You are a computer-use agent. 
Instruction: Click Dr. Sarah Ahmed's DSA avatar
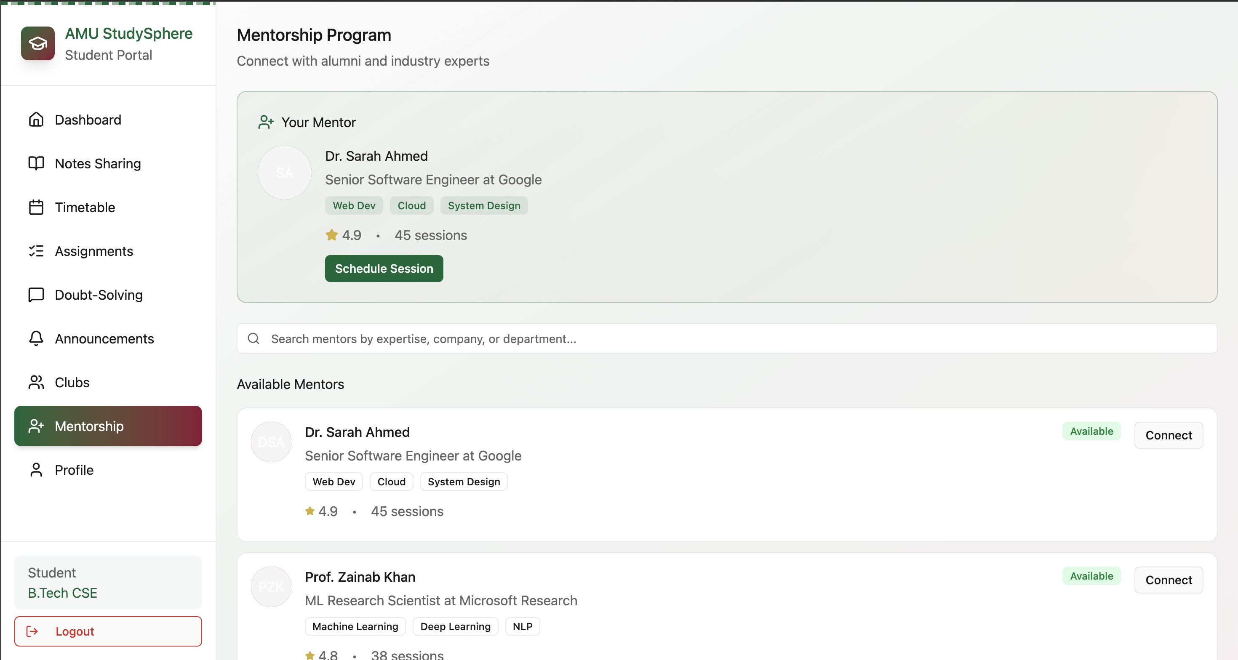271,442
